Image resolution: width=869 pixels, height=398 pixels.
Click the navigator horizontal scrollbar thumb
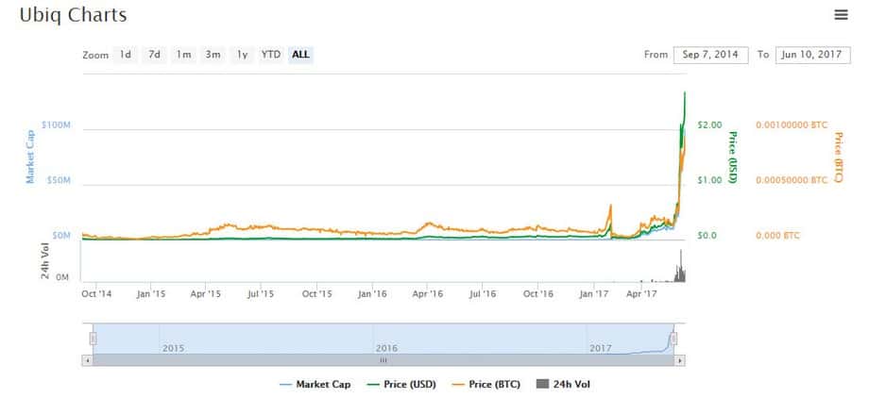pyautogui.click(x=383, y=360)
